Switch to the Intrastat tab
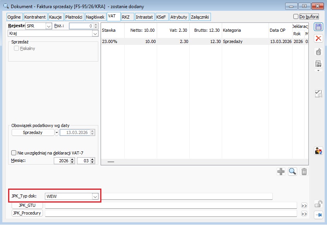 coord(144,17)
